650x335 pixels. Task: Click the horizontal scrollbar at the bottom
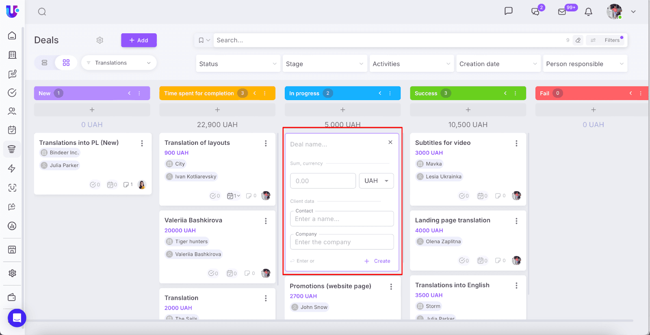tap(325, 321)
